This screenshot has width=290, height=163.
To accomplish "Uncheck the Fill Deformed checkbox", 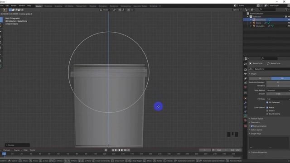I will (x=267, y=102).
